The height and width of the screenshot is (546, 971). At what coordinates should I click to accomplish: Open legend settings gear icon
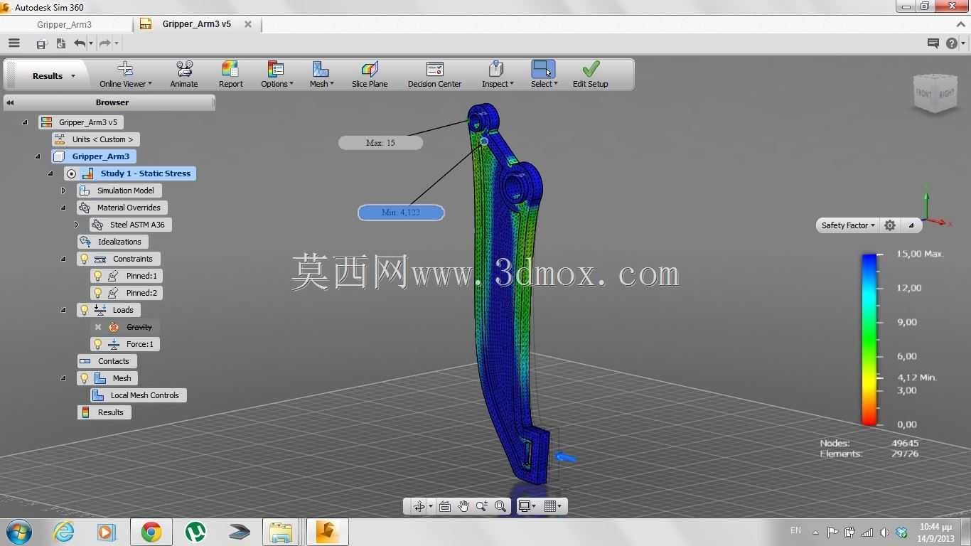tap(890, 225)
